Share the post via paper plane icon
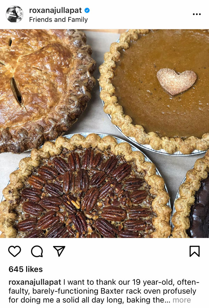 [59, 251]
